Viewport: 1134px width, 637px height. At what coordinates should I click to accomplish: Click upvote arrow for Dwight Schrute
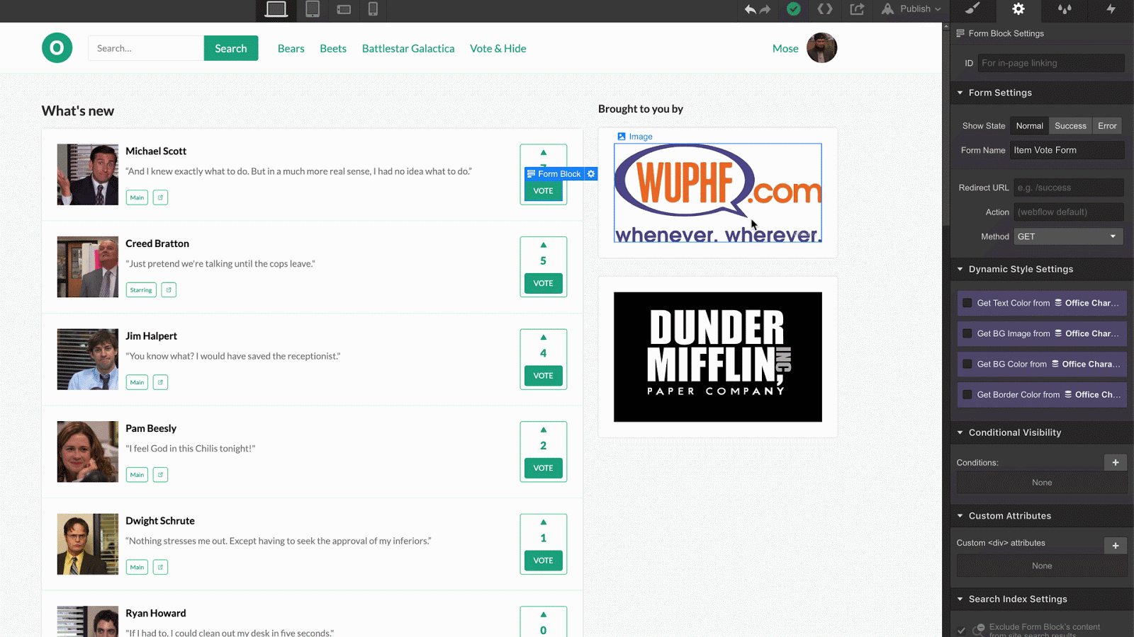point(544,522)
